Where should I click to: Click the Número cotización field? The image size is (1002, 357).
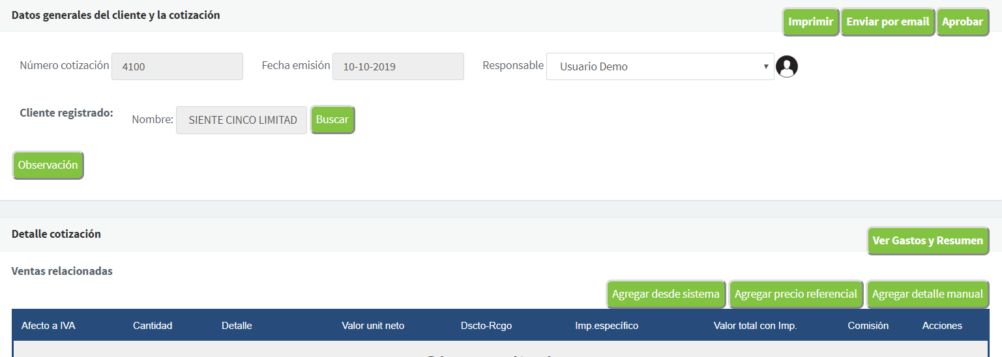(177, 66)
